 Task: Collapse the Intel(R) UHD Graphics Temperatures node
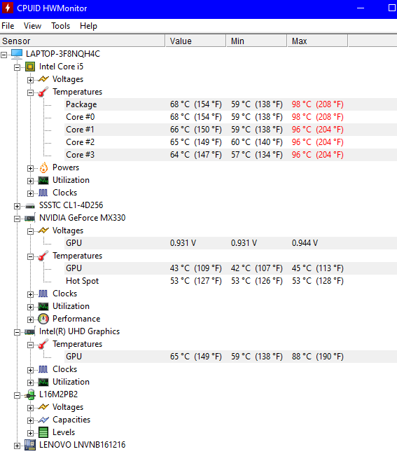[x=30, y=345]
